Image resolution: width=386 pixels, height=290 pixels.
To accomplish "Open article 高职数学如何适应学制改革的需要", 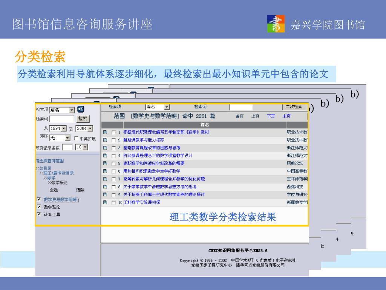I will [154, 163].
